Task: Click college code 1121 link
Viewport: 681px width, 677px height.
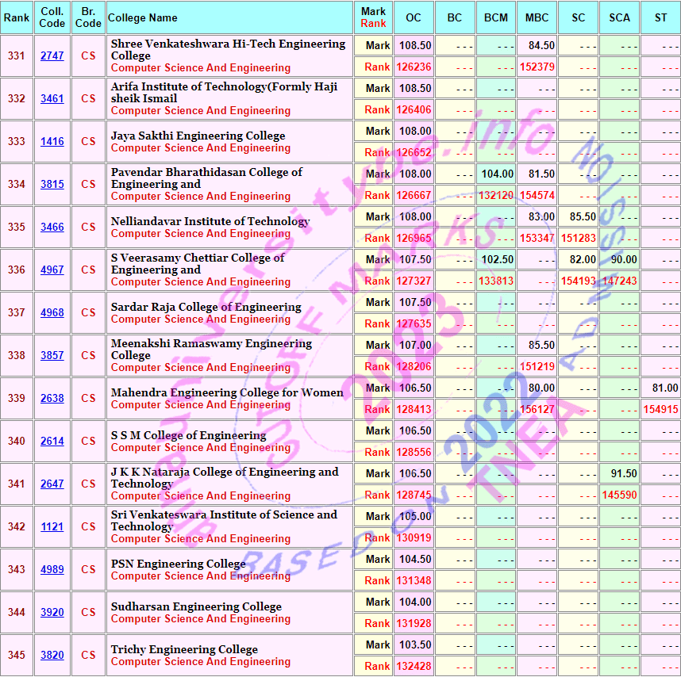Action: click(52, 527)
